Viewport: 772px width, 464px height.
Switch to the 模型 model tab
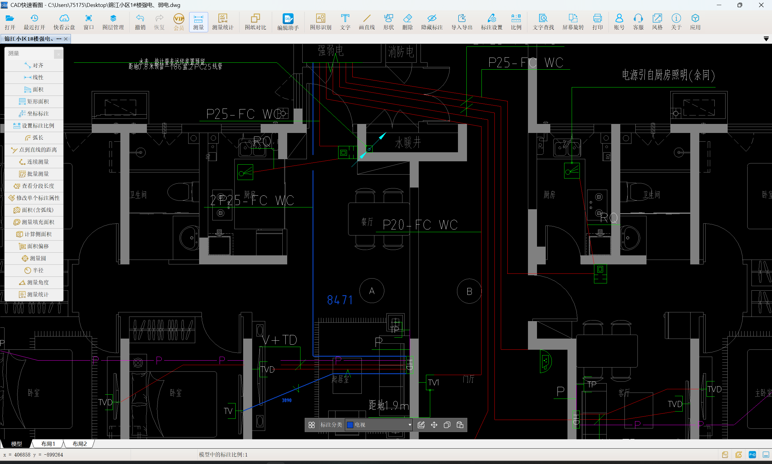pyautogui.click(x=16, y=444)
